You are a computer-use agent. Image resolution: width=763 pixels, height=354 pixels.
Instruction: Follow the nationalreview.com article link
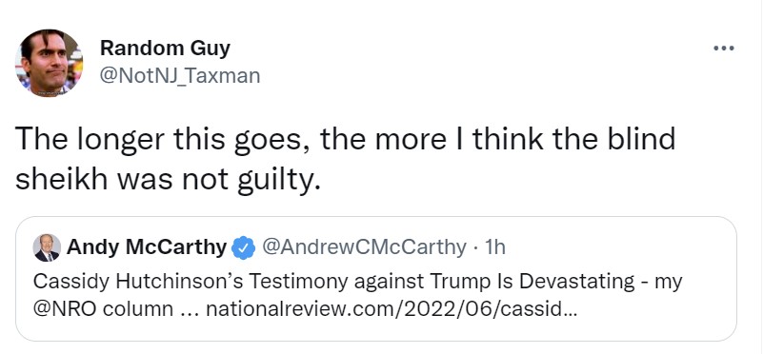pyautogui.click(x=392, y=309)
